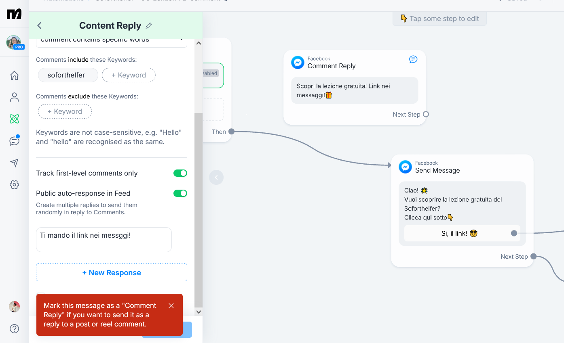Viewport: 564px width, 343px height.
Task: Click the Manychat logo in the sidebar
Action: click(x=14, y=14)
